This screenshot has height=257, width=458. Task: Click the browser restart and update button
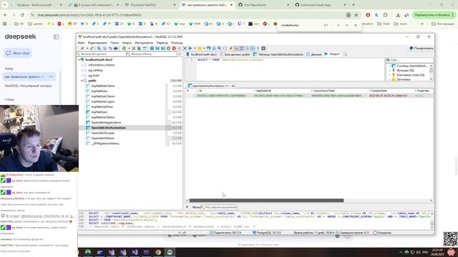[x=434, y=15]
